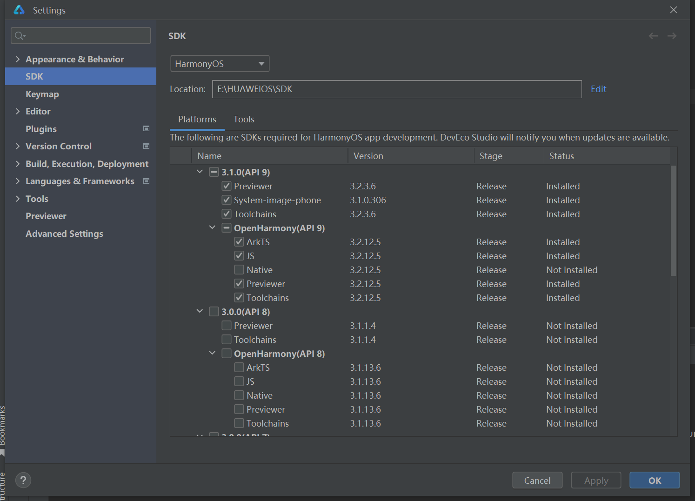Uncheck Previewer 3.2.3.6 checkbox
Image resolution: width=695 pixels, height=501 pixels.
click(227, 186)
